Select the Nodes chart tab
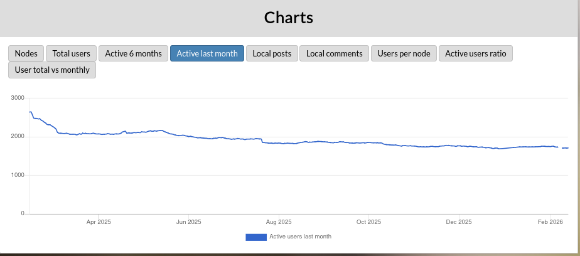Screen dimensions: 580x256 coord(26,53)
